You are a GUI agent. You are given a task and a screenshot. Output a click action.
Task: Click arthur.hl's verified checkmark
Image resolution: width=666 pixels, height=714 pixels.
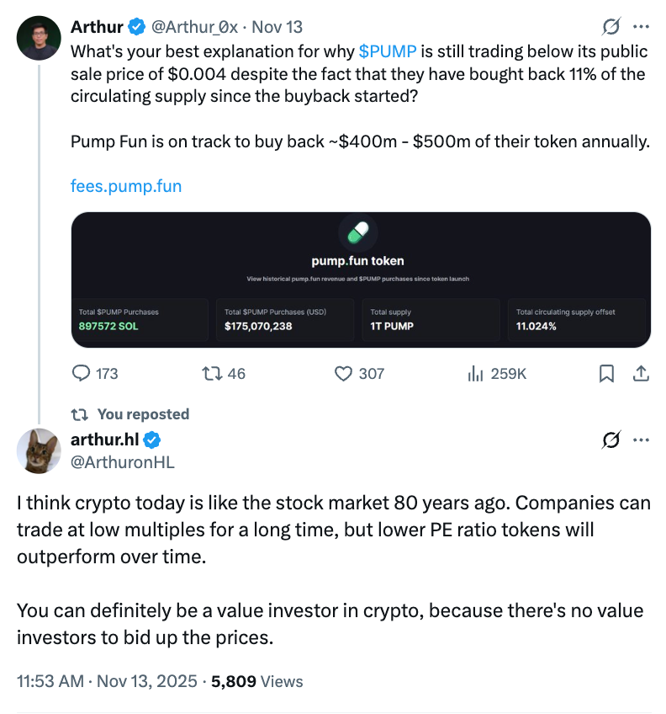pos(151,439)
